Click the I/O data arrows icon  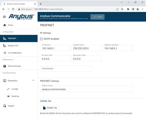point(8,89)
